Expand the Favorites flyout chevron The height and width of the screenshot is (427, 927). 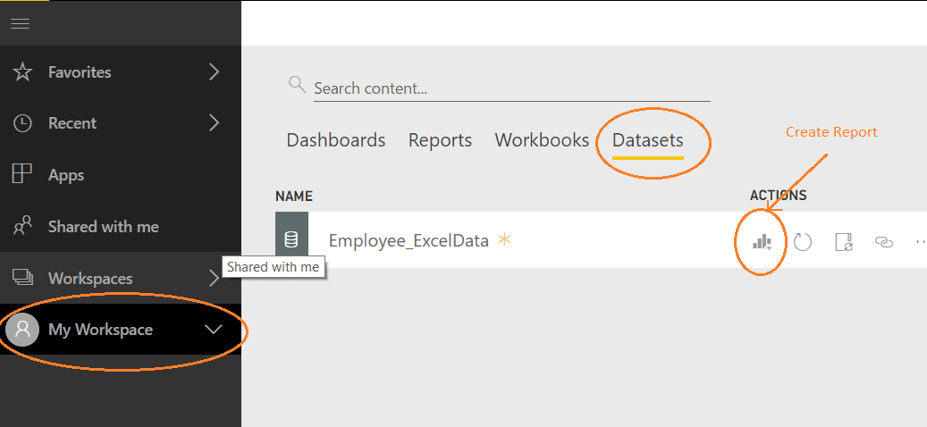(x=214, y=72)
